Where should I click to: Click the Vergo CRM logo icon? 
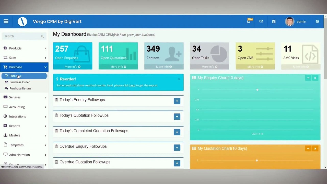click(22, 21)
